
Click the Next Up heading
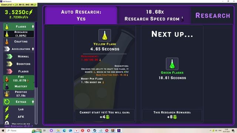[x=172, y=34]
